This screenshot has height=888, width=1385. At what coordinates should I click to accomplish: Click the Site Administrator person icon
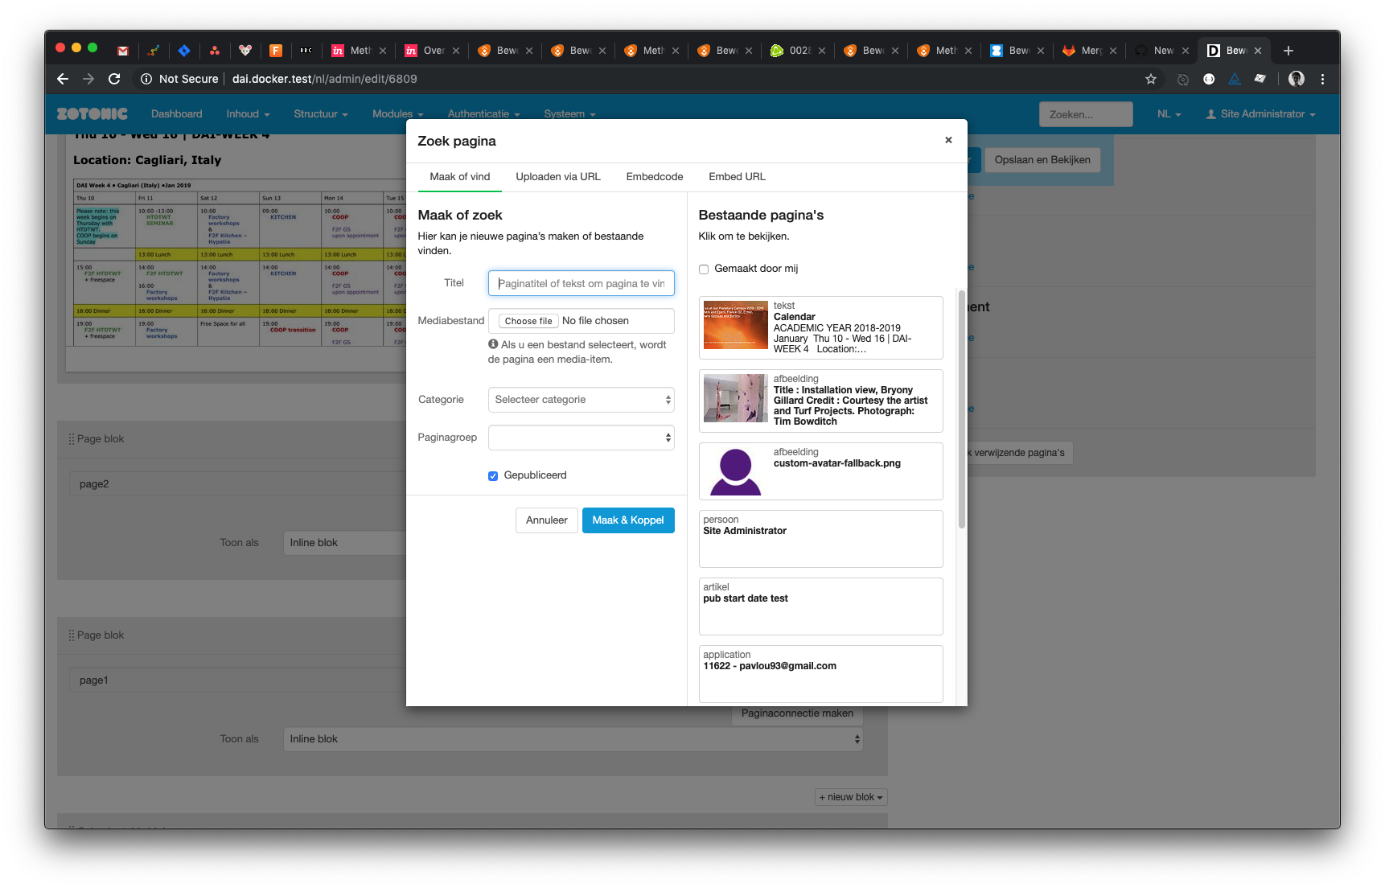pos(1211,113)
